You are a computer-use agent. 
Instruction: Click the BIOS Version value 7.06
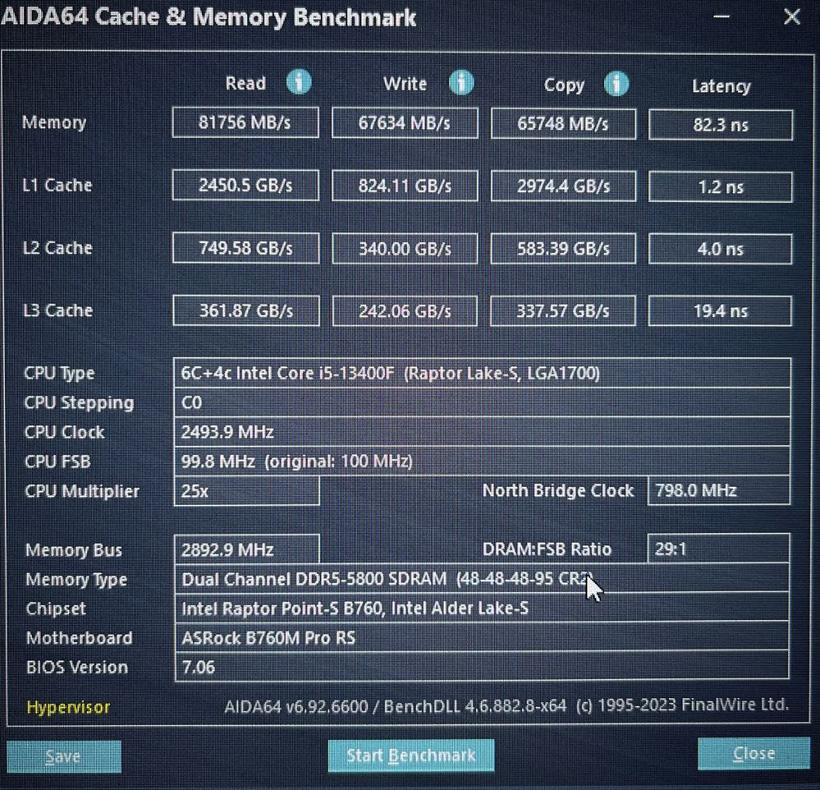(x=482, y=667)
